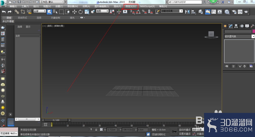Click the Render Production teapot icon
This screenshot has width=255, height=137.
click(x=240, y=12)
